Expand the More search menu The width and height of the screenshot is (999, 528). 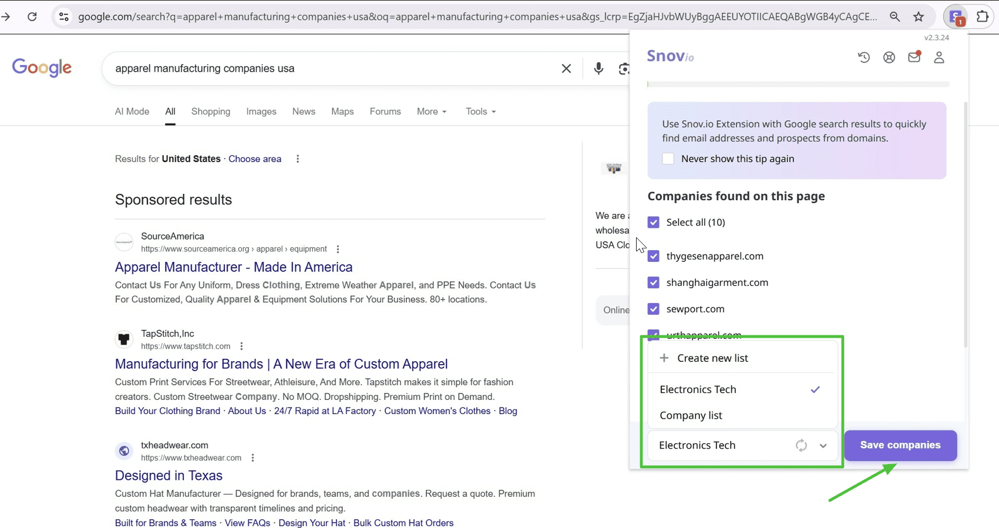(431, 112)
